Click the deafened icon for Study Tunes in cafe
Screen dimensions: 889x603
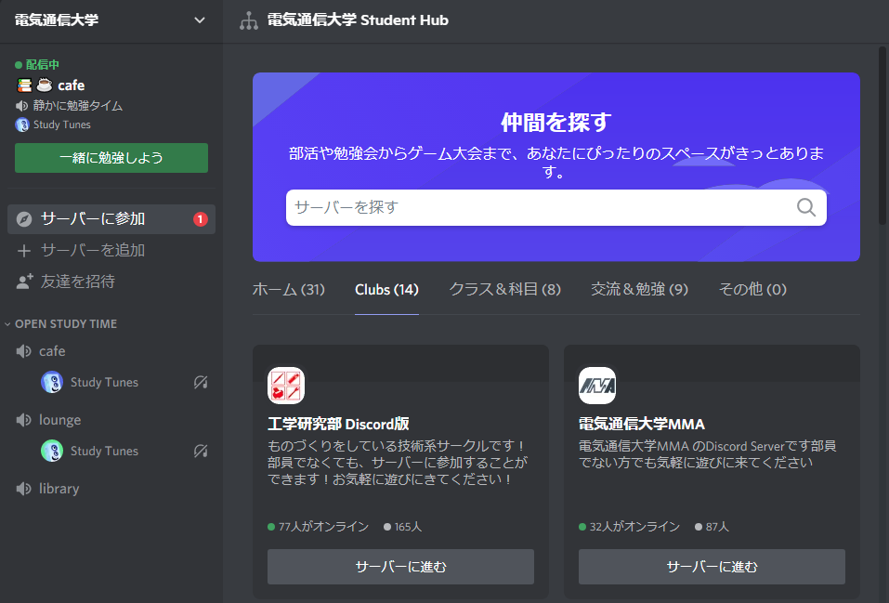[201, 383]
